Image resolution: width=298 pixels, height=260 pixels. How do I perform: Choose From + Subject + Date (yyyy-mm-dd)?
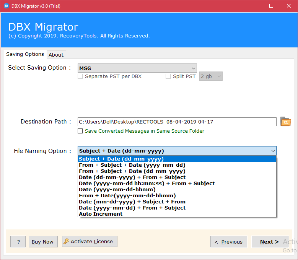(x=177, y=165)
